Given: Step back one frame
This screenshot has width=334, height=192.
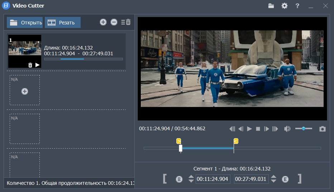Looking at the screenshot, I should coord(241,129).
